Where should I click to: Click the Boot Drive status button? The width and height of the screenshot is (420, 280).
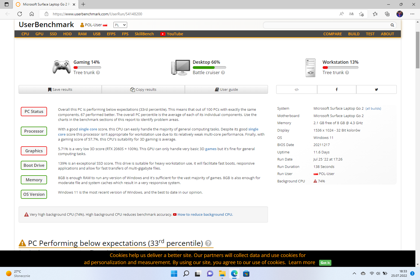click(x=34, y=165)
